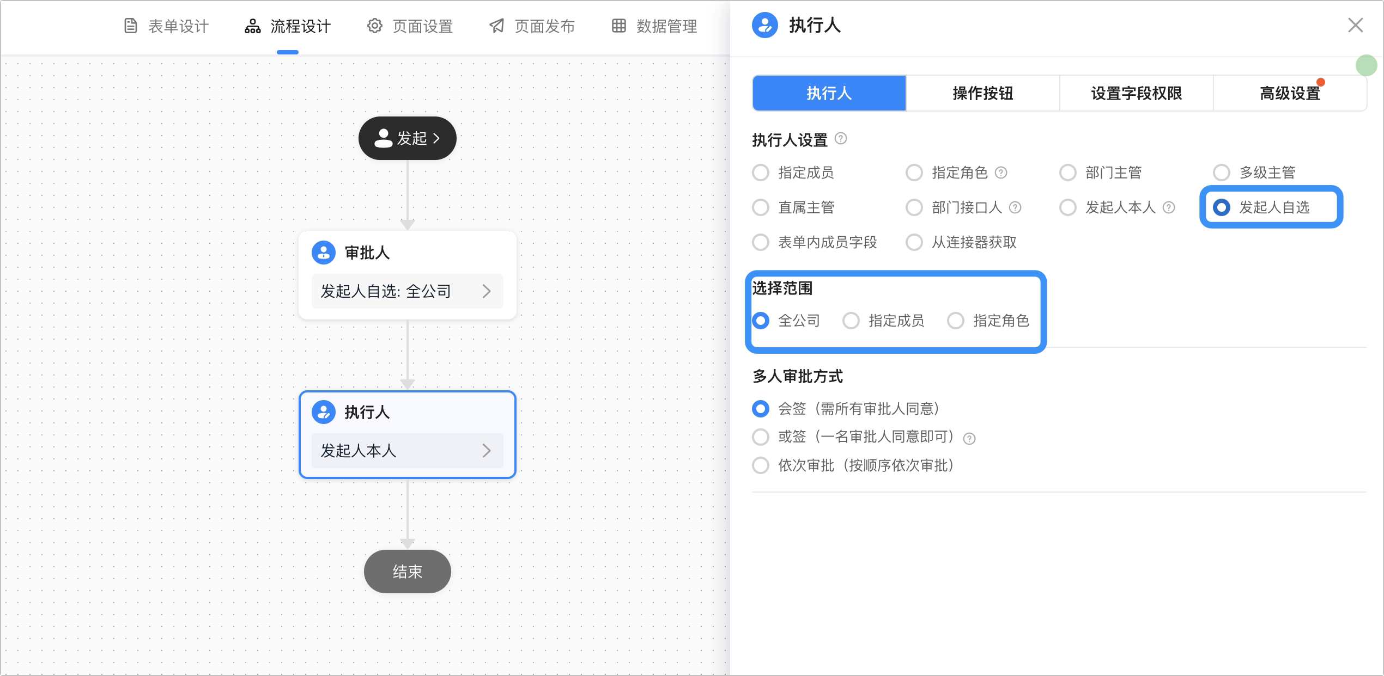Click the 结束 end node
The height and width of the screenshot is (676, 1384).
[x=408, y=571]
